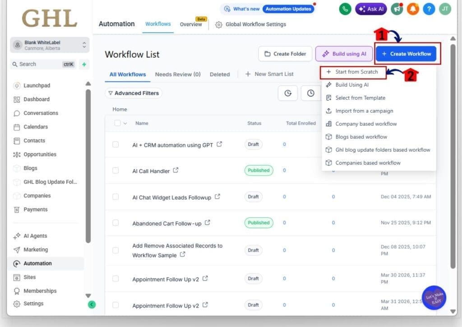
Task: Tick the Abandoned Cart Follow-up checkbox
Action: [115, 223]
